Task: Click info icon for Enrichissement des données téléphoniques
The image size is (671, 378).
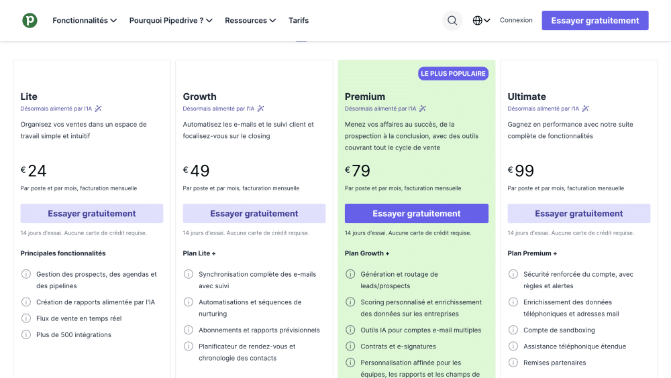Action: click(513, 302)
